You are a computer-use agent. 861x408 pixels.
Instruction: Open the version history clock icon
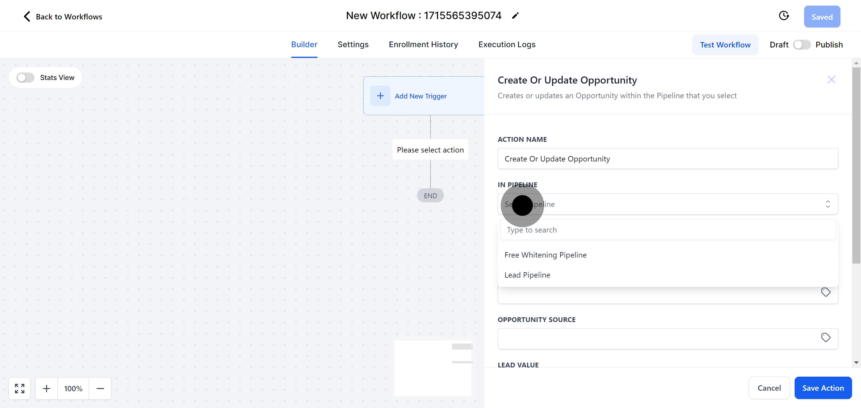784,16
